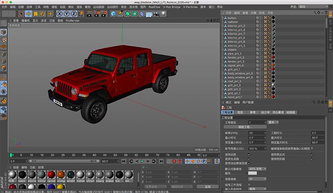
Task: Select the hood_prt_1 object
Action: click(234, 97)
